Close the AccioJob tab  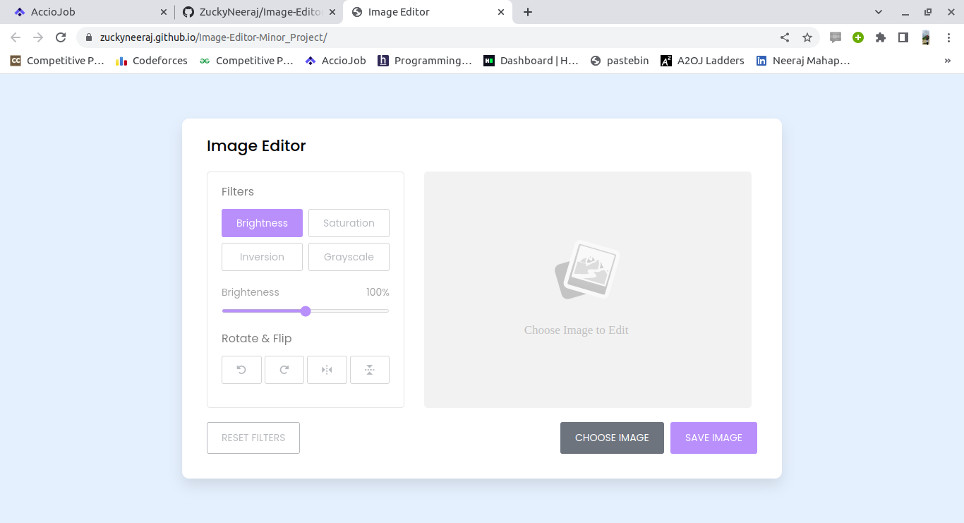(x=164, y=12)
